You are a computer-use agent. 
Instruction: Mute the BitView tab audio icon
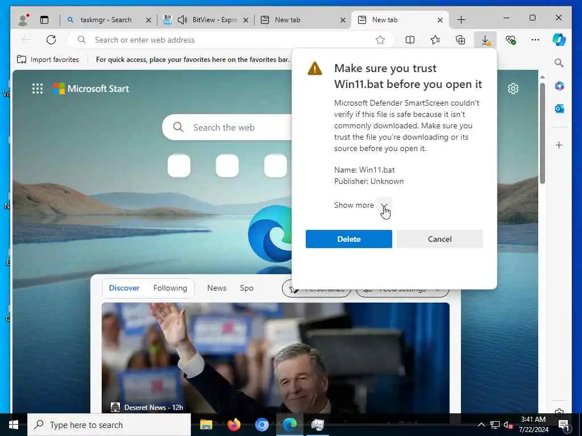tap(182, 20)
